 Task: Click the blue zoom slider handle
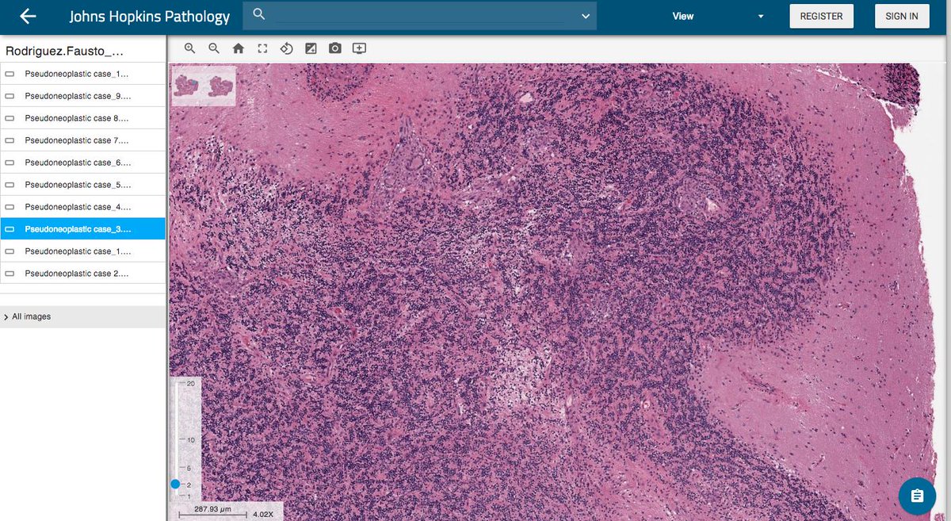tap(175, 484)
